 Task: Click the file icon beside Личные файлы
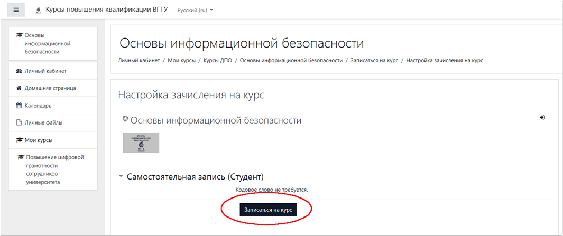point(19,123)
